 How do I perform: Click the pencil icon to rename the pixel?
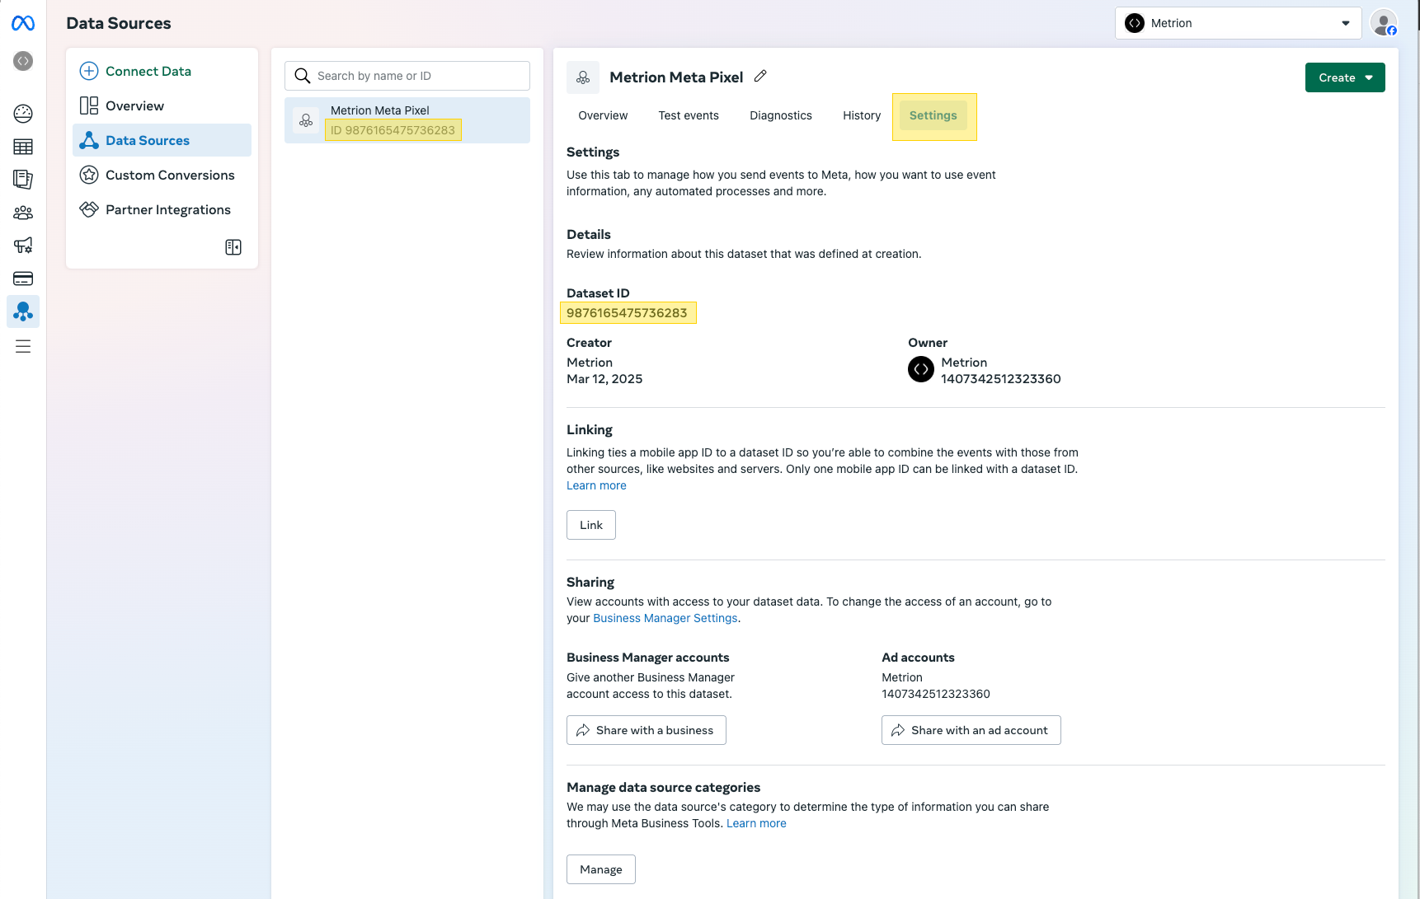pyautogui.click(x=760, y=76)
